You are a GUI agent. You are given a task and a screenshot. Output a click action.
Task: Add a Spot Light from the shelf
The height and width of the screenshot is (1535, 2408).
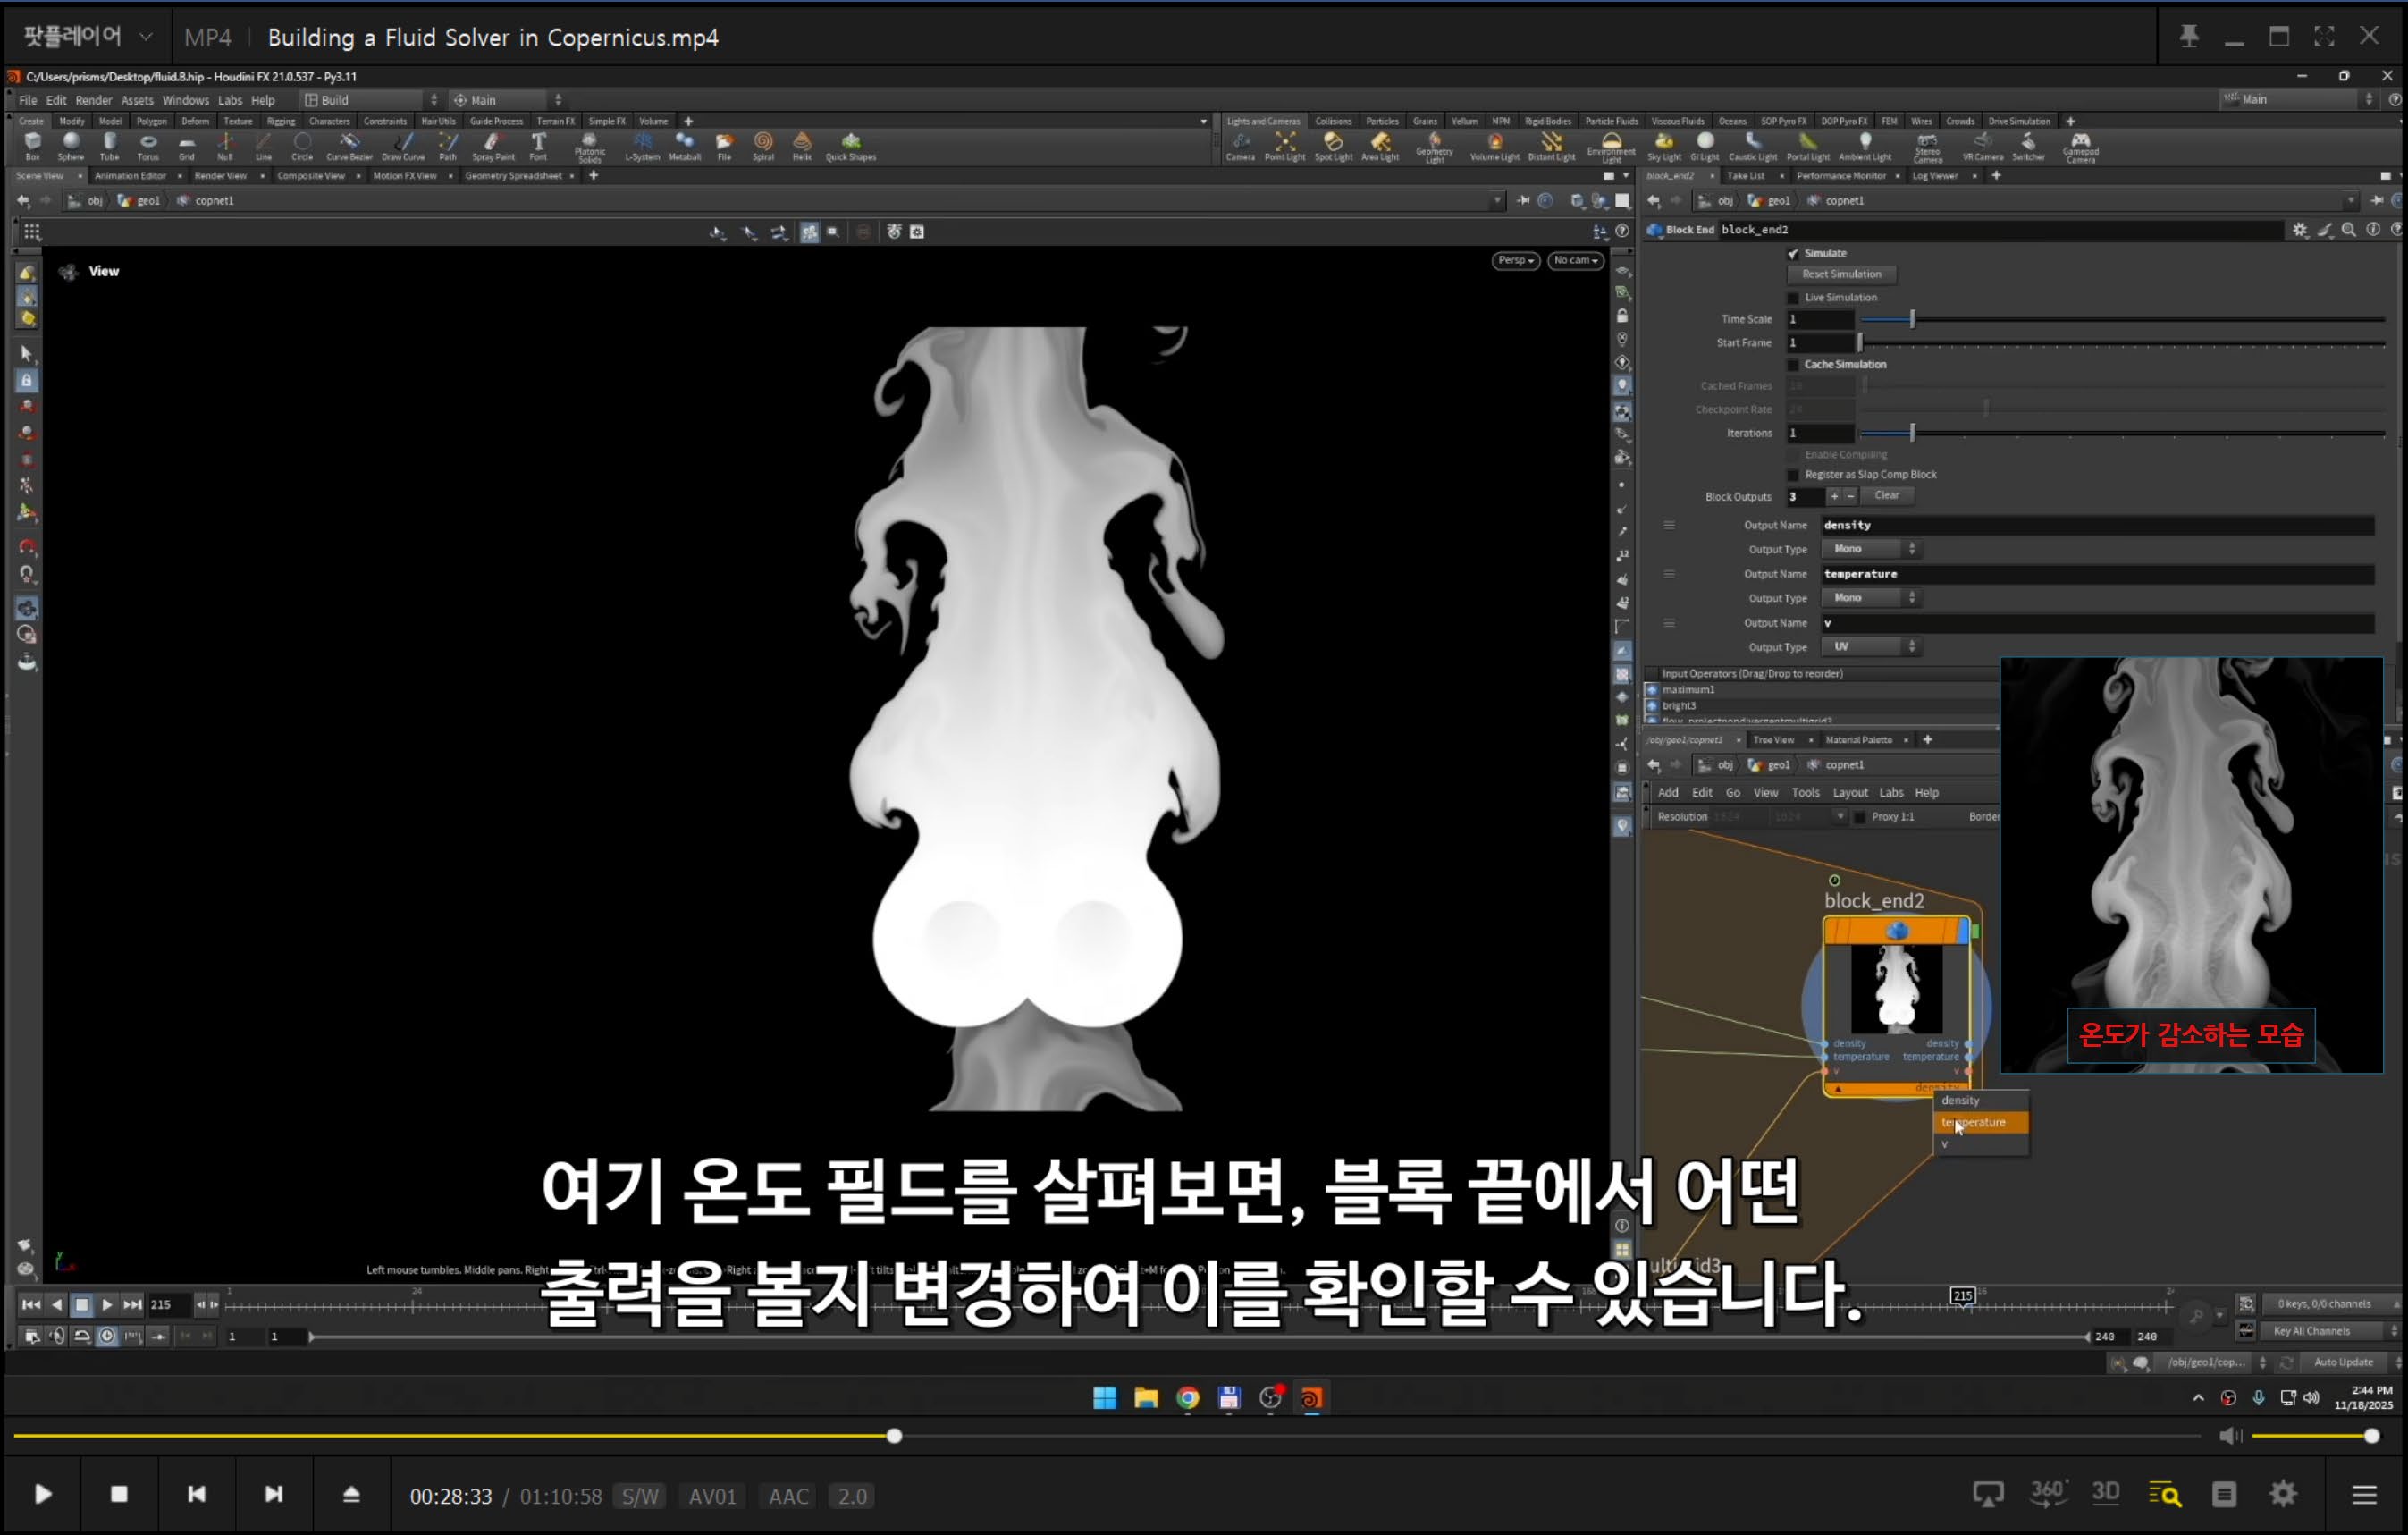click(1333, 146)
